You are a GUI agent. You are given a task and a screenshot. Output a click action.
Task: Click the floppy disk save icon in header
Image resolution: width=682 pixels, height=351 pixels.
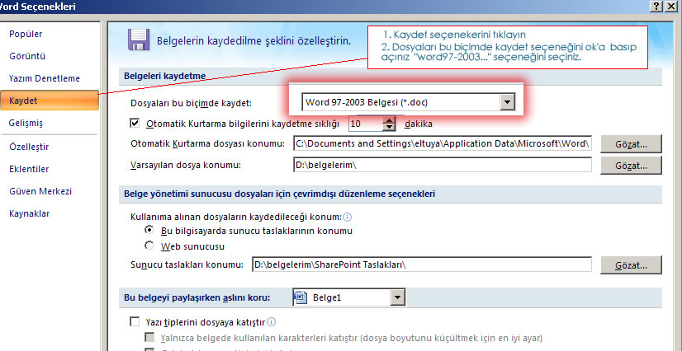click(x=137, y=40)
